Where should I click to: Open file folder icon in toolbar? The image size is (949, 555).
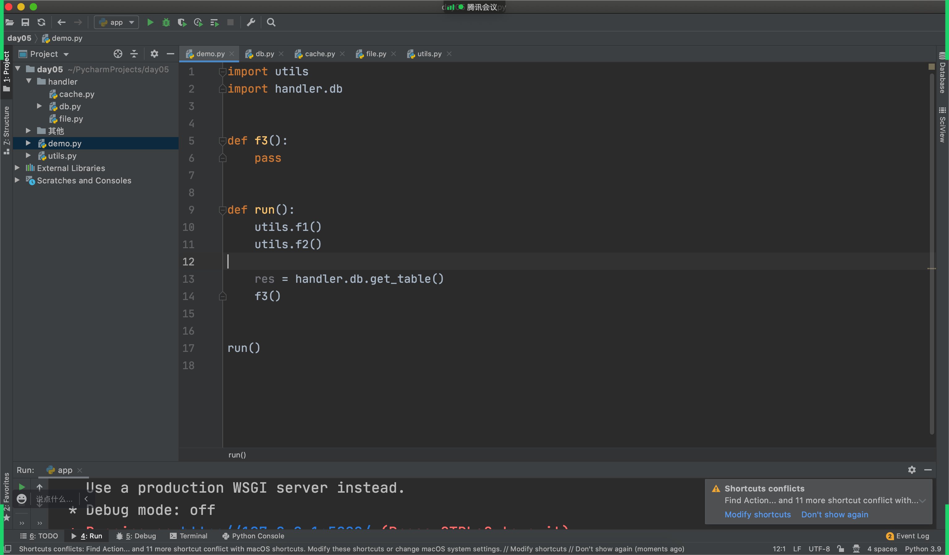point(9,23)
